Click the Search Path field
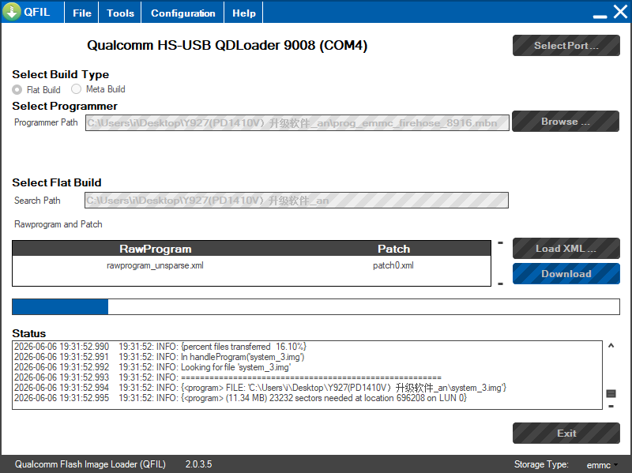 pos(296,201)
